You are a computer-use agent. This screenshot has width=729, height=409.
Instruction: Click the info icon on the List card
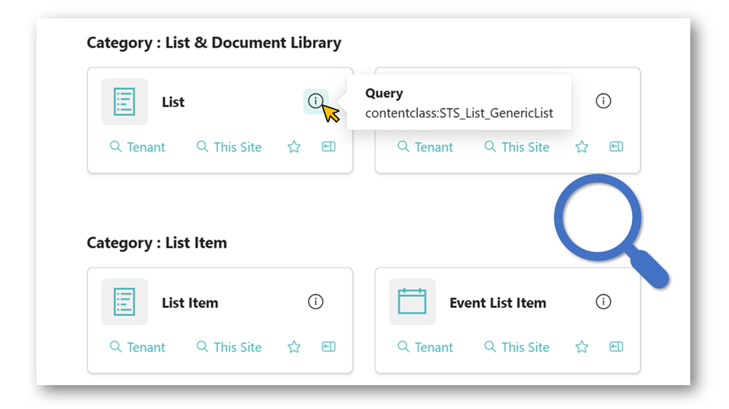[316, 101]
